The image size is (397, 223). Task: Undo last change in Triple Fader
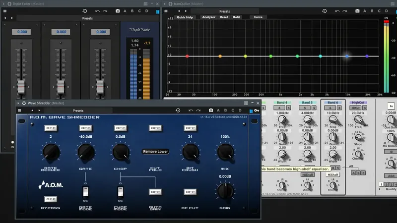[x=97, y=11]
